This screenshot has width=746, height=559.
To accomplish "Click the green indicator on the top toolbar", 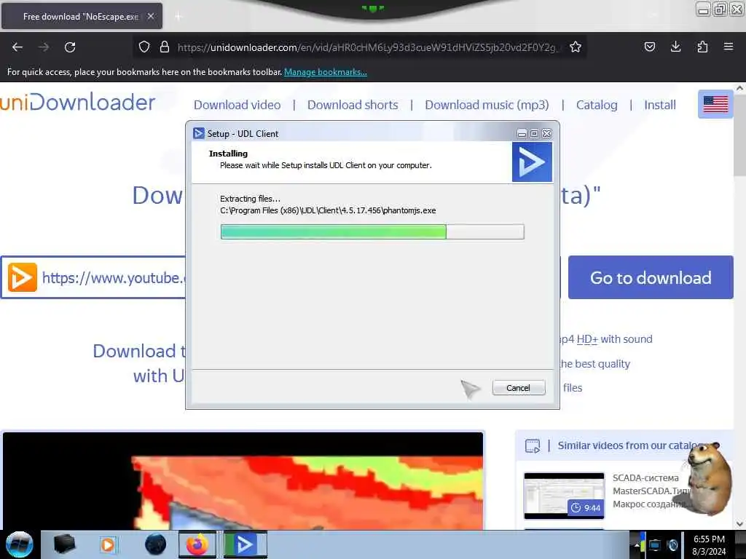I will tap(372, 8).
